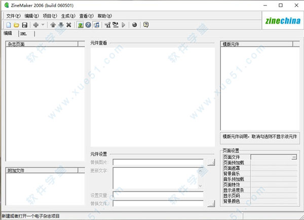This screenshot has height=220, width=304.
Task: Click scroll up arrow in 更新文字 box
Action: click(x=200, y=171)
